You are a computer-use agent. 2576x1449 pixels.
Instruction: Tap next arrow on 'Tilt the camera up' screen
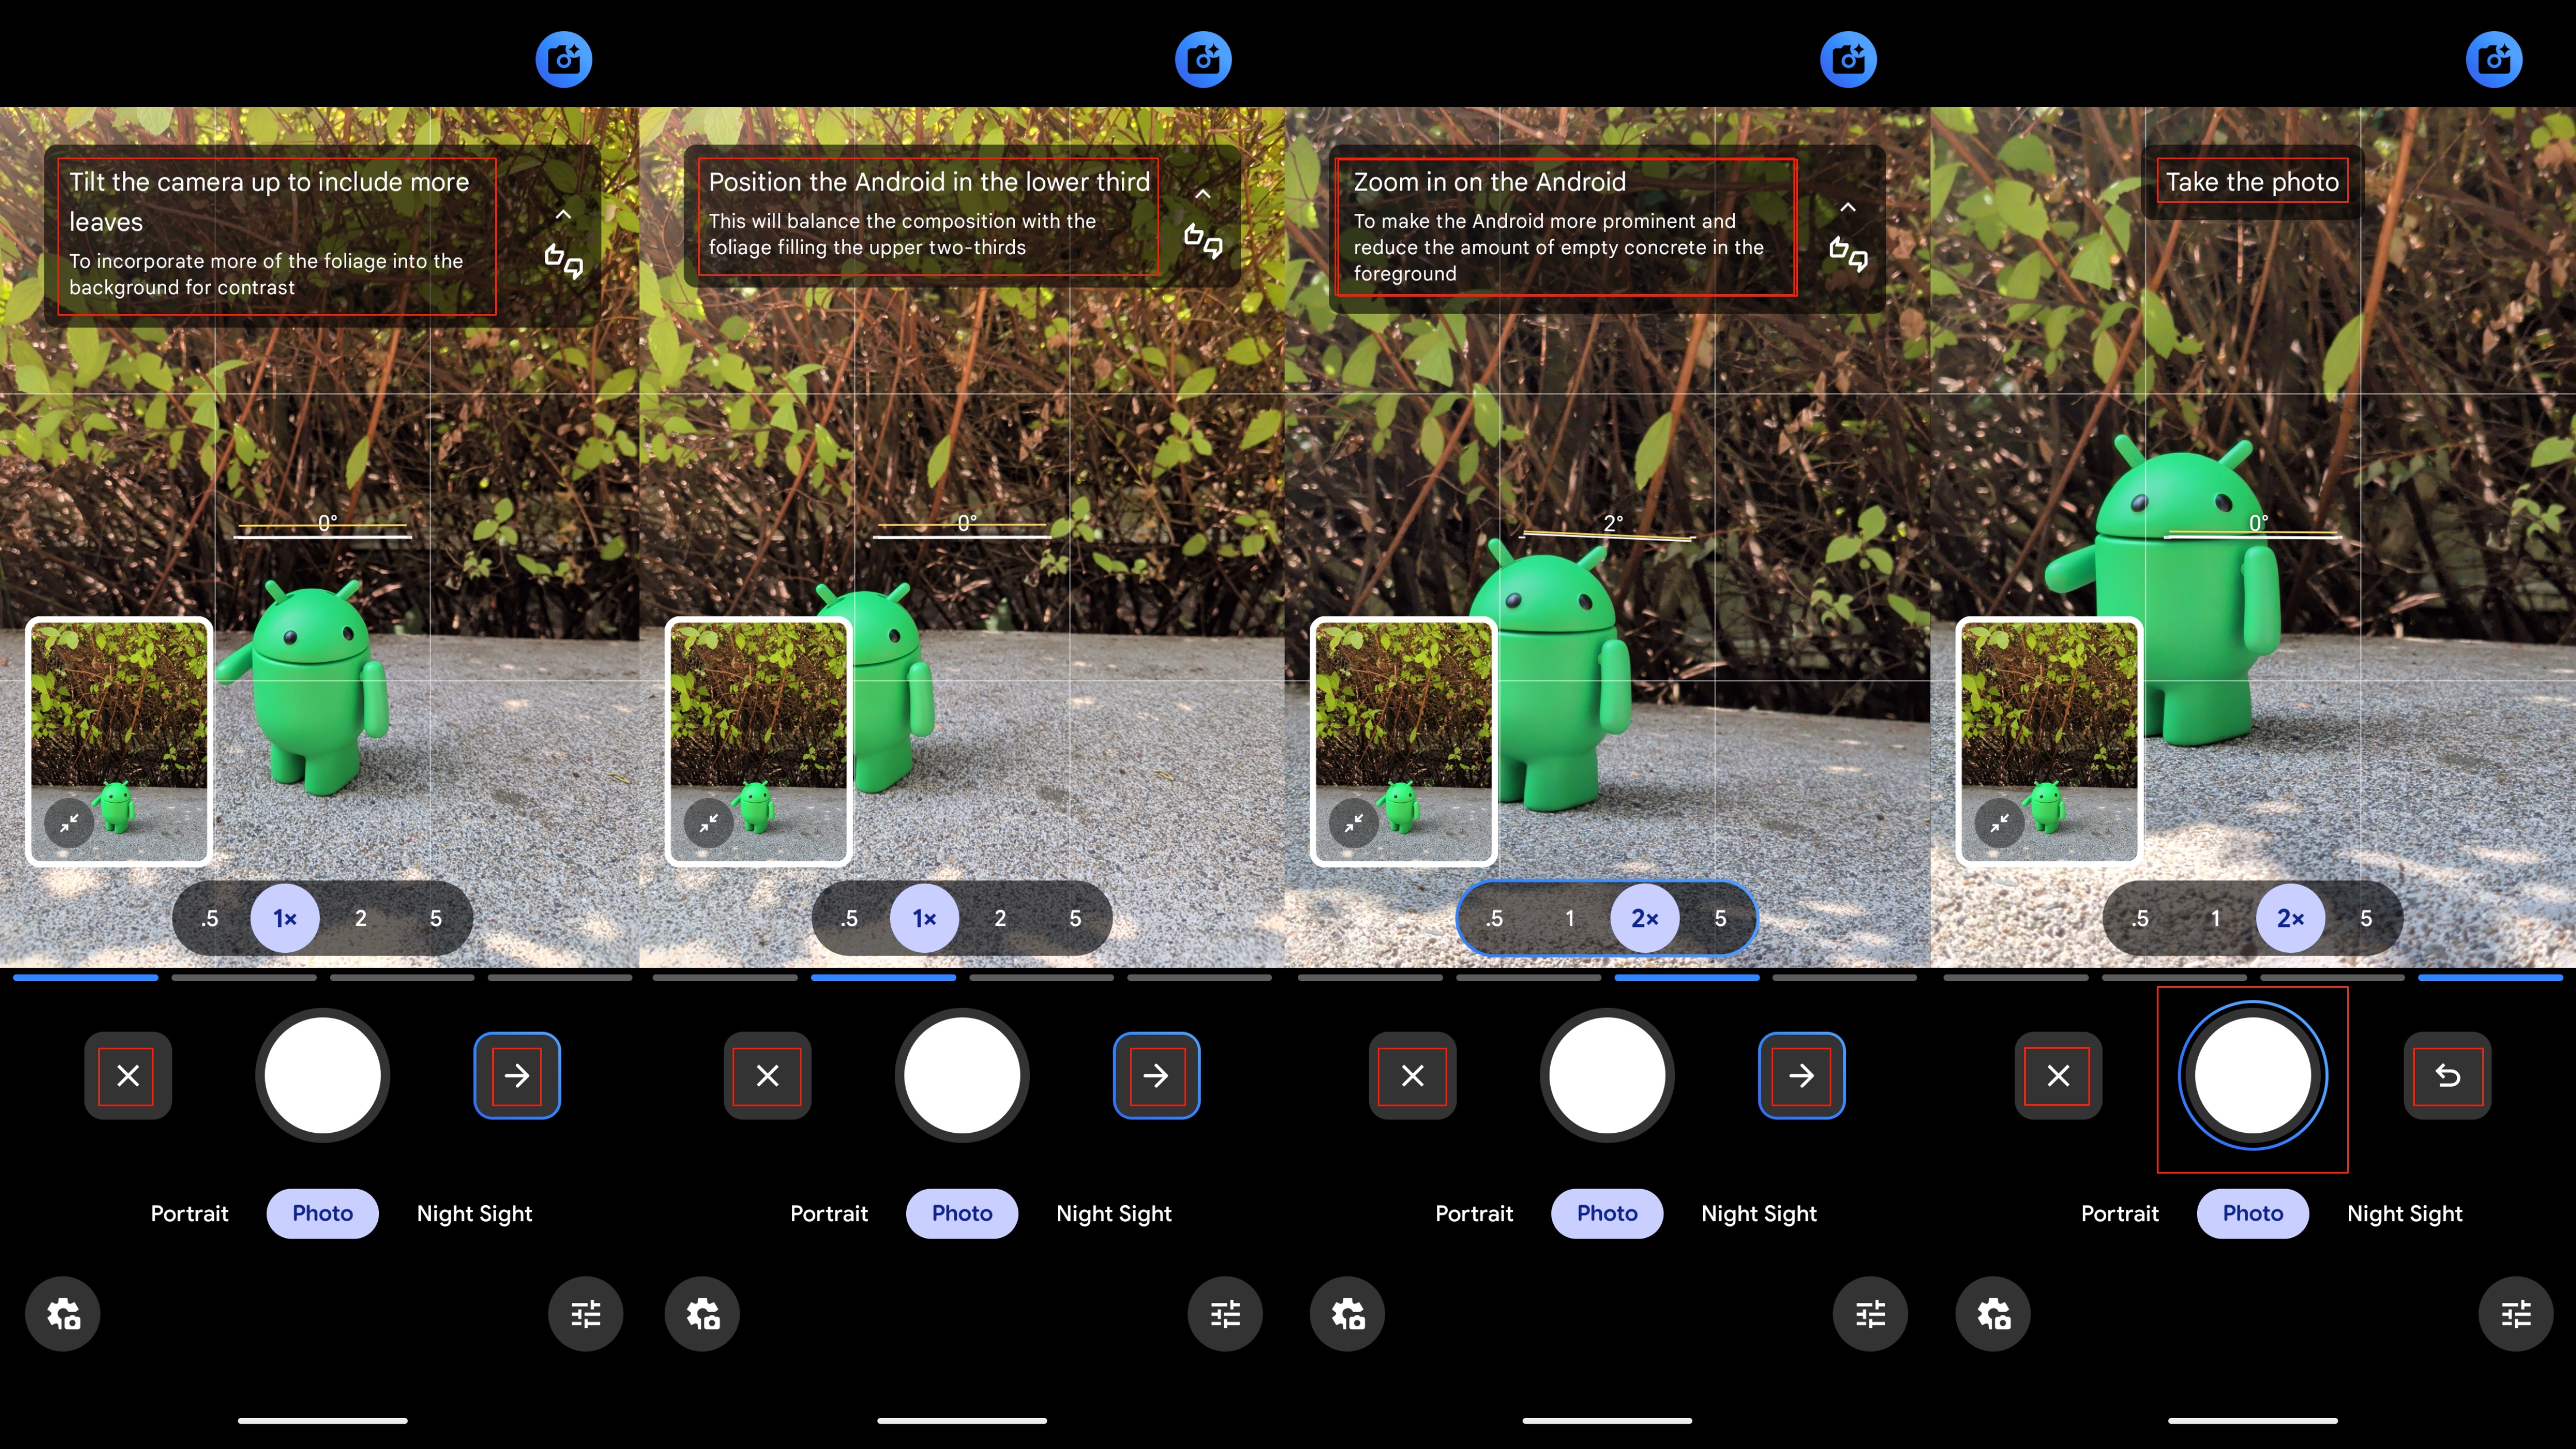point(516,1075)
